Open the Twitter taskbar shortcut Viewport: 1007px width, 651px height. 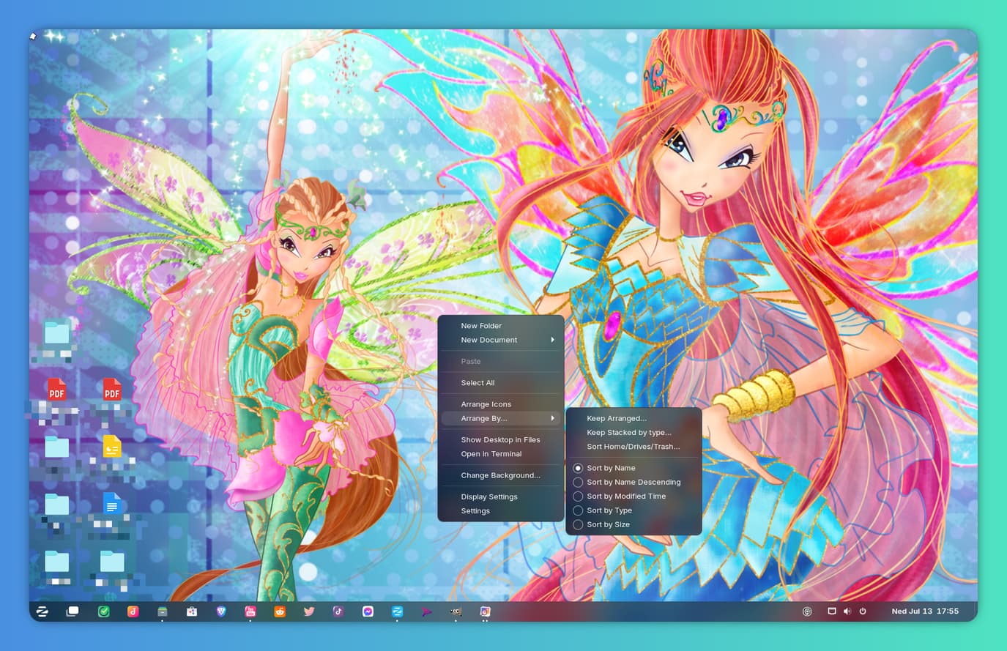pyautogui.click(x=309, y=611)
